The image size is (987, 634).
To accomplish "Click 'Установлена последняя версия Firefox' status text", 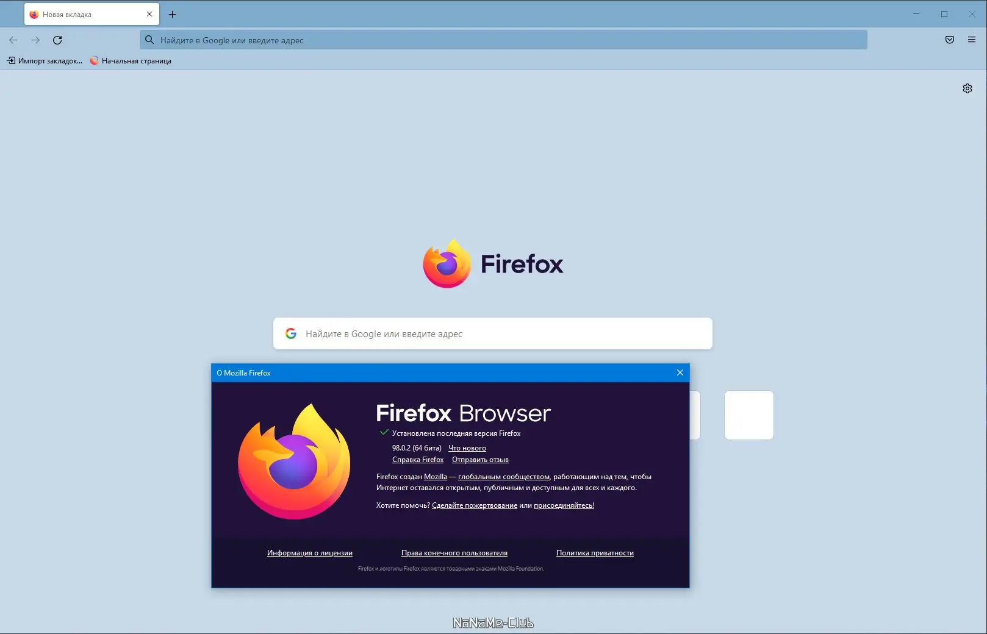I will [456, 433].
